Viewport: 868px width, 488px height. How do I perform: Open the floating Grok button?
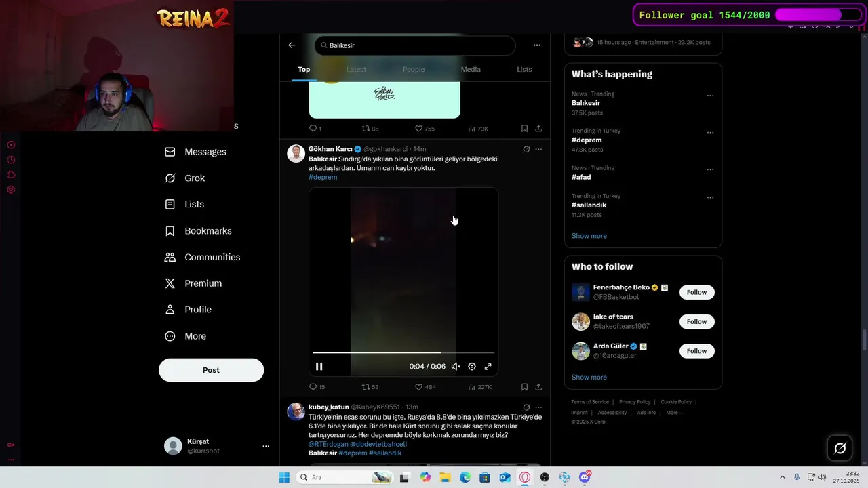click(840, 448)
